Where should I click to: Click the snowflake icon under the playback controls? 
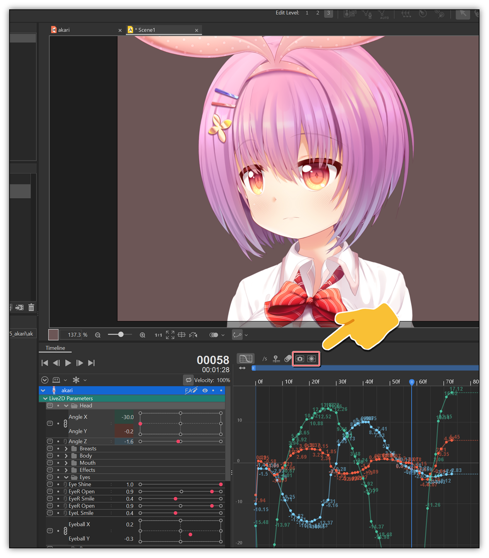77,380
